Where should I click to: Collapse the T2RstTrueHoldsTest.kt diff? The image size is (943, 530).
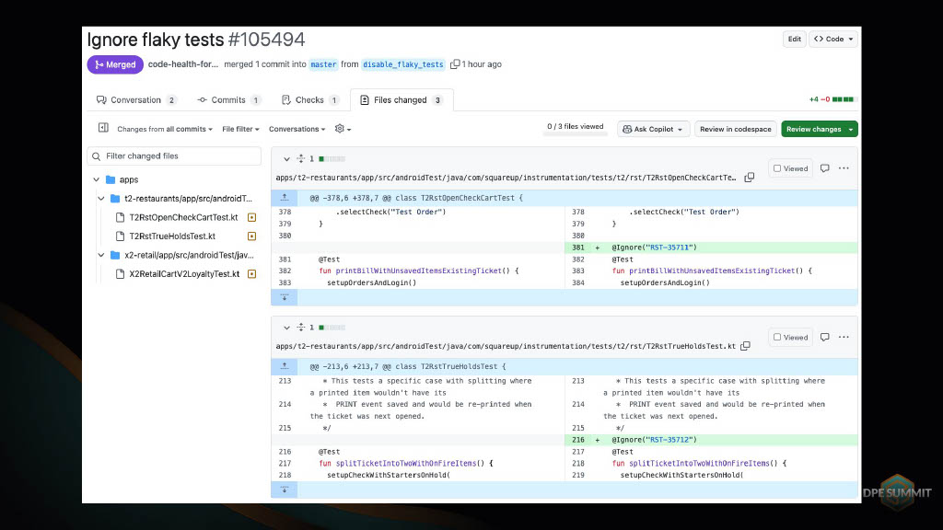pos(286,328)
